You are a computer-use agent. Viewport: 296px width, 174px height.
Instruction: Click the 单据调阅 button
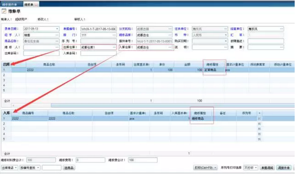tap(267, 167)
